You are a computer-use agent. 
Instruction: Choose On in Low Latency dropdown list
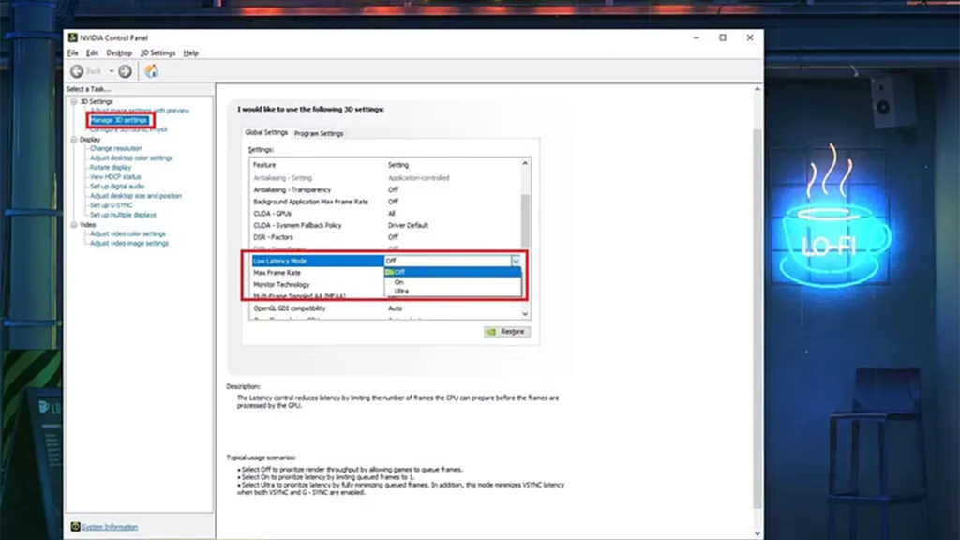click(453, 282)
